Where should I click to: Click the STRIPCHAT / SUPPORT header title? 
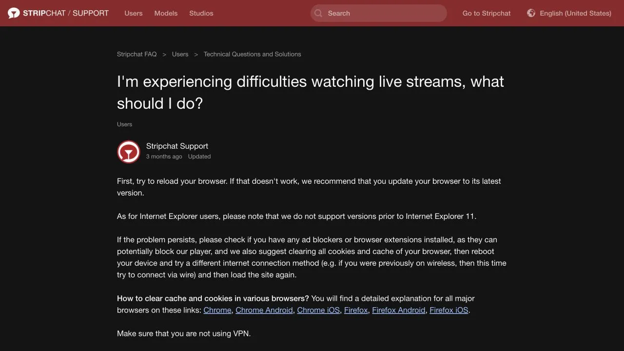click(66, 13)
